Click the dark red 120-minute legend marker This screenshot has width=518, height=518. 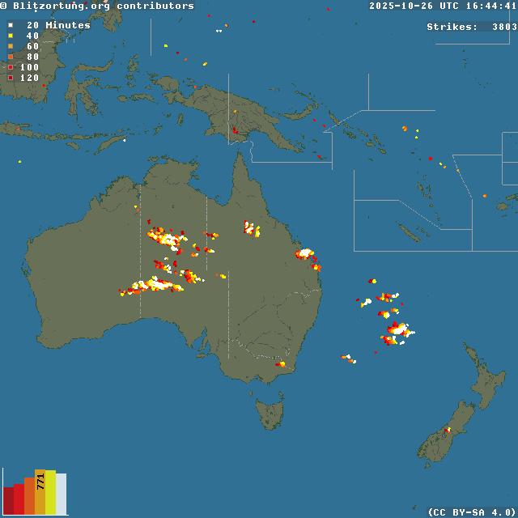(x=11, y=78)
